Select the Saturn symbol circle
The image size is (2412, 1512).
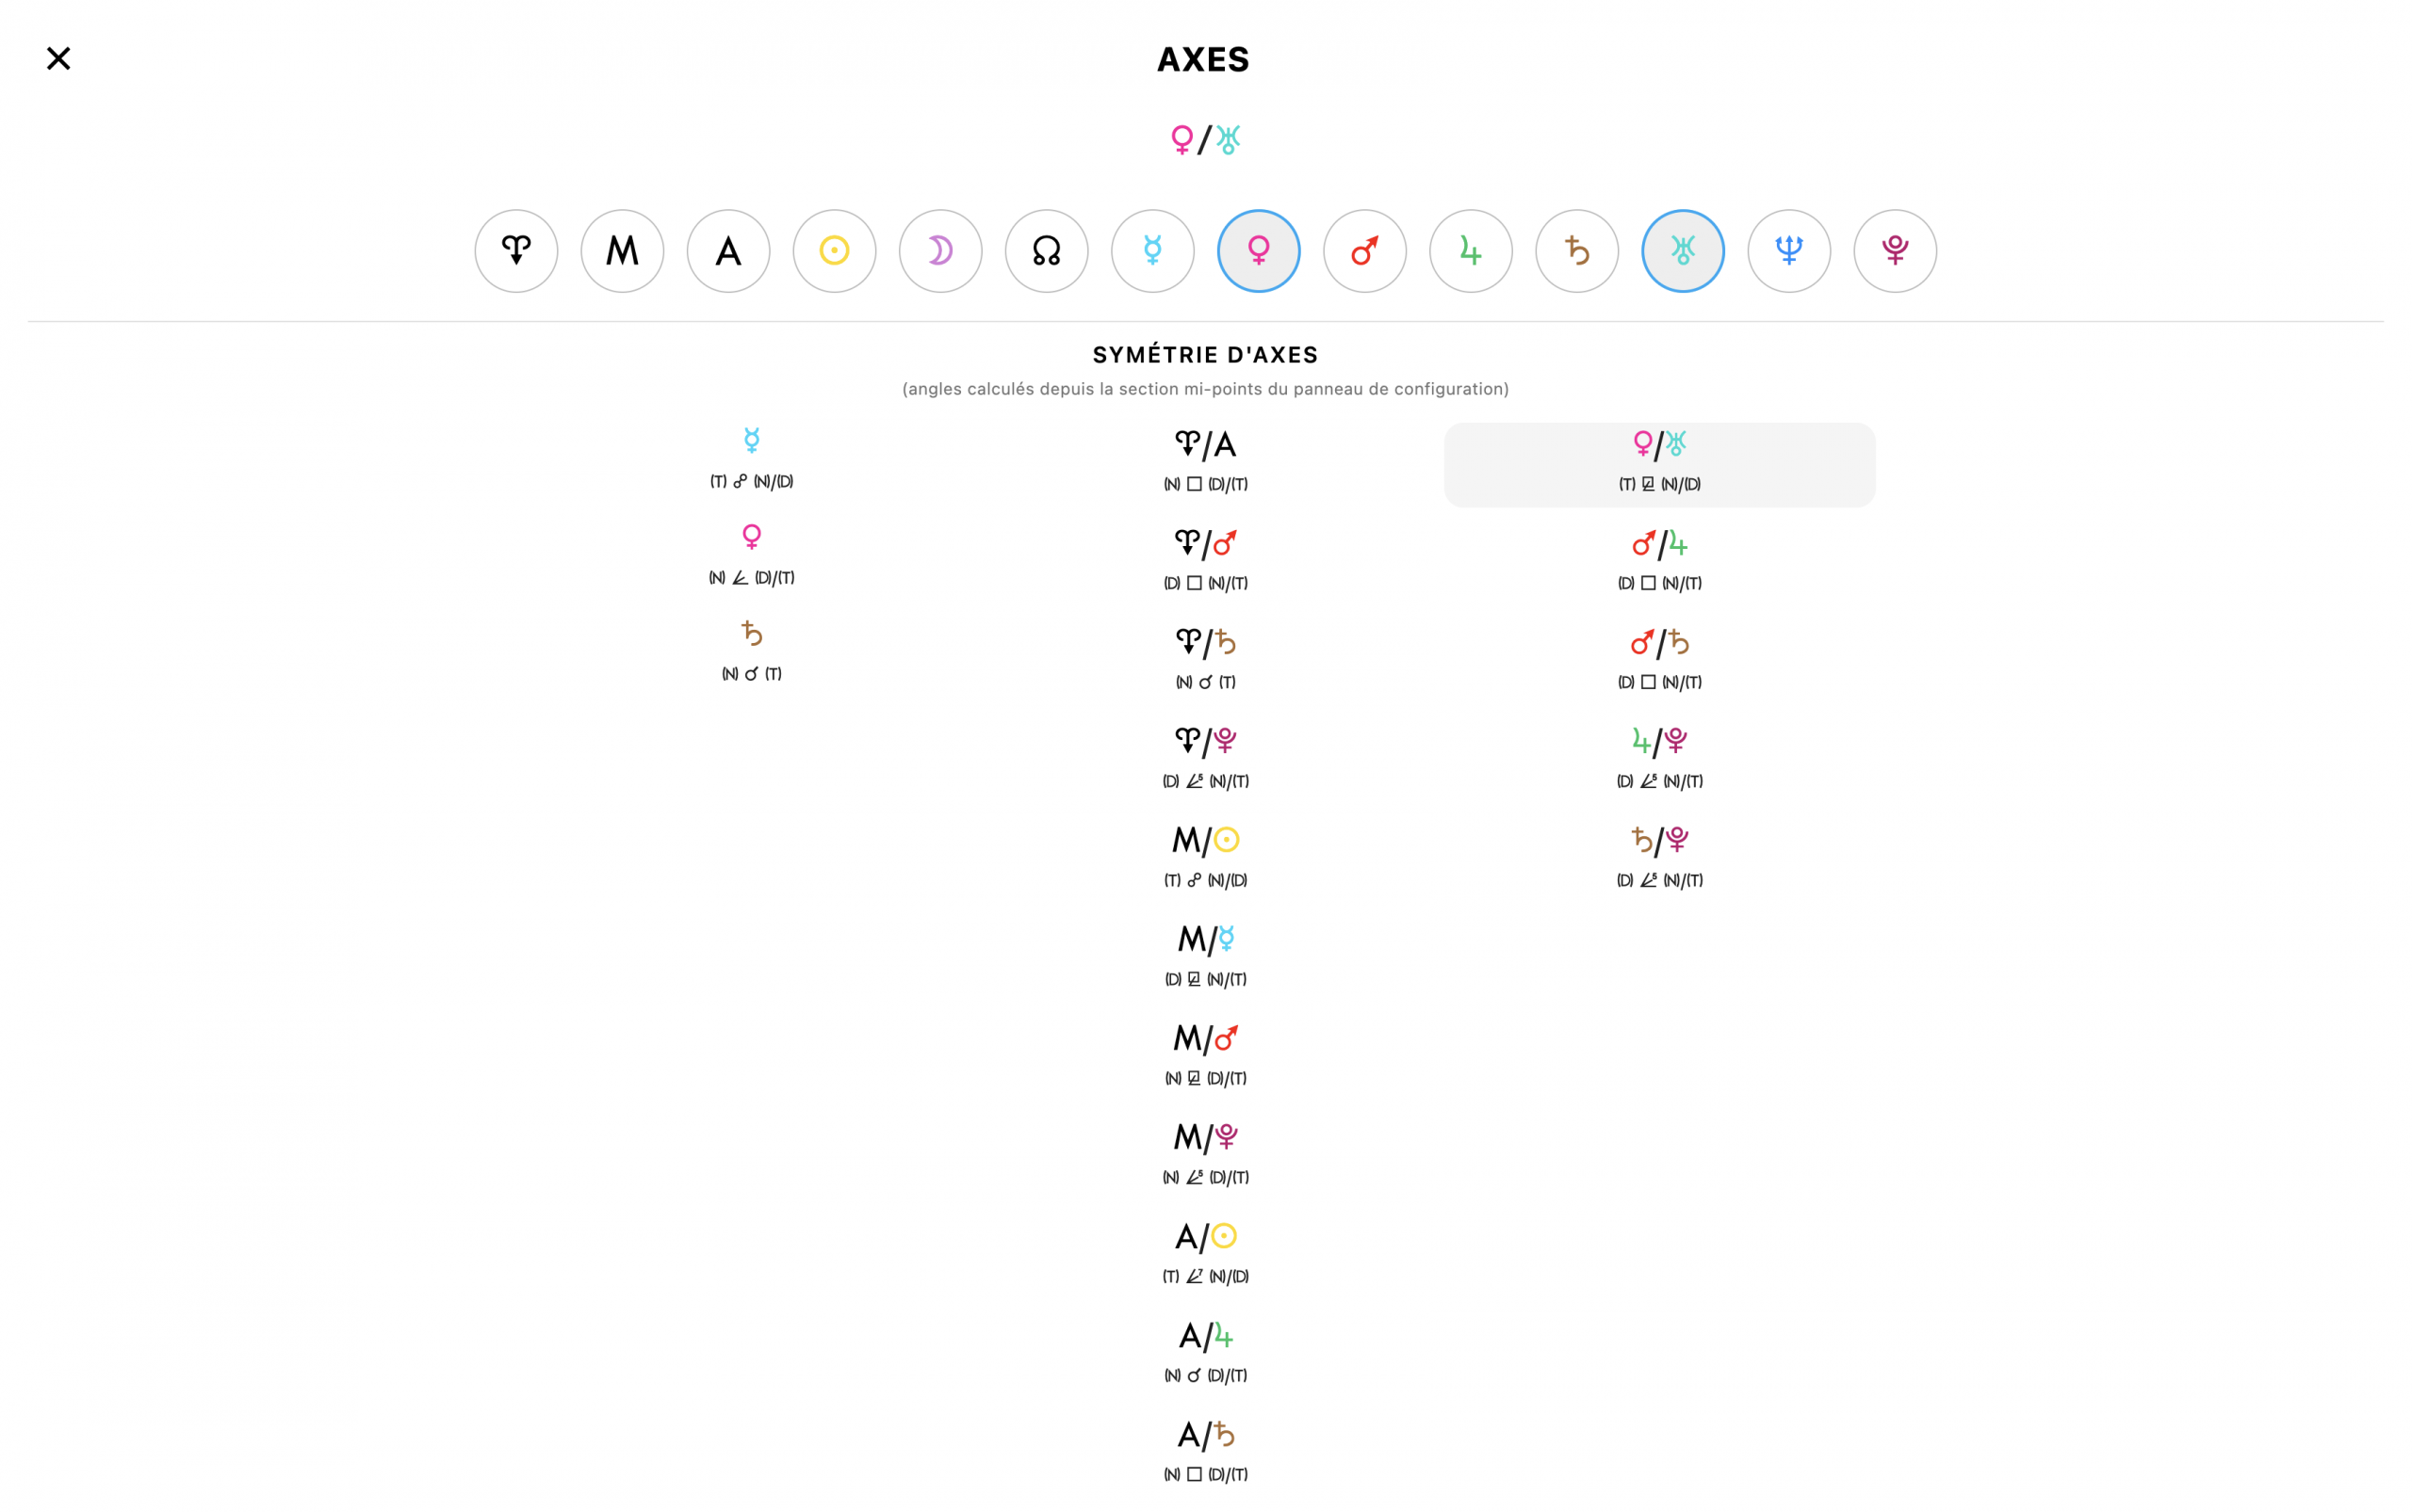1577,251
